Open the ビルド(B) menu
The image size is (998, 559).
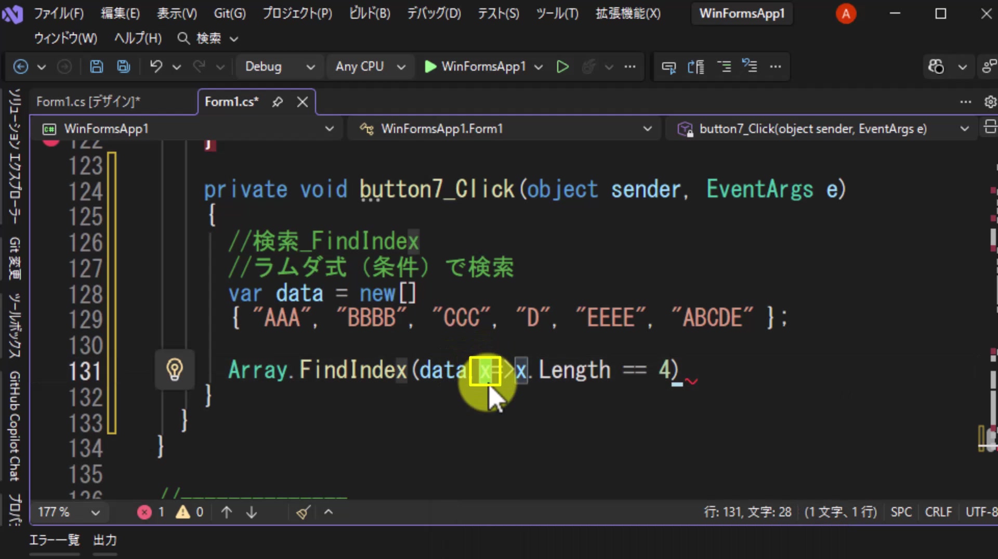[x=370, y=14]
